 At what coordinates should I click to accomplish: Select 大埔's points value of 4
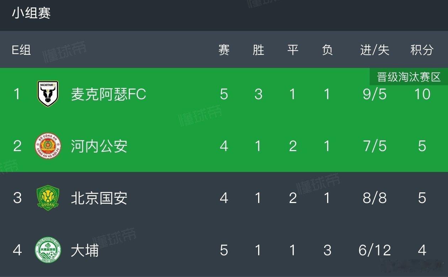click(x=422, y=251)
